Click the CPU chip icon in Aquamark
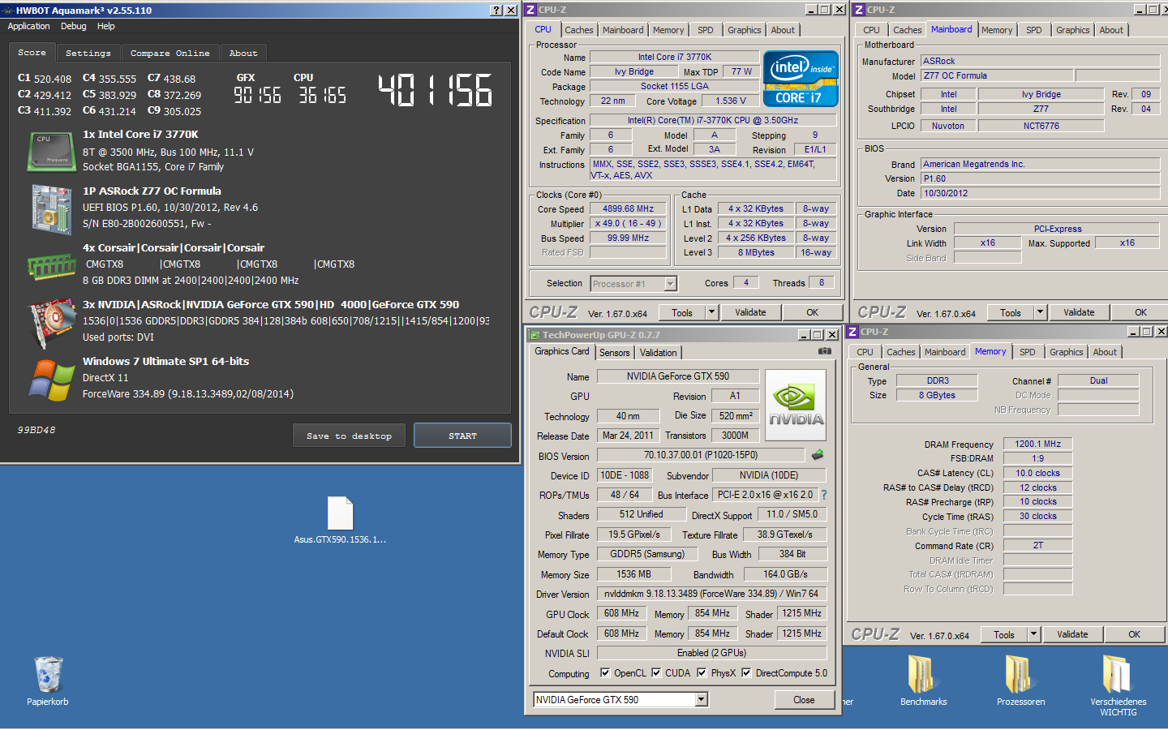The height and width of the screenshot is (730, 1168). pos(51,152)
